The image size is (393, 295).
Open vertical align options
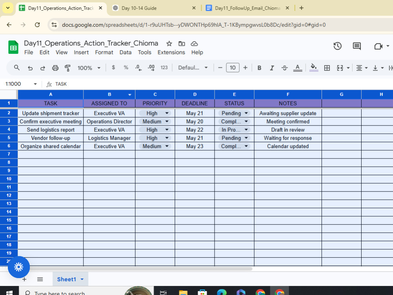click(x=378, y=68)
